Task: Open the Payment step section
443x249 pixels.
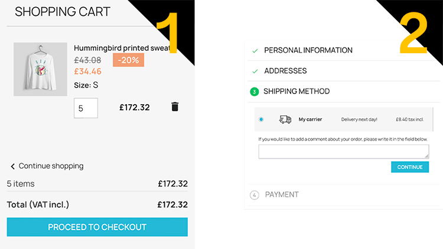Action: (282, 195)
